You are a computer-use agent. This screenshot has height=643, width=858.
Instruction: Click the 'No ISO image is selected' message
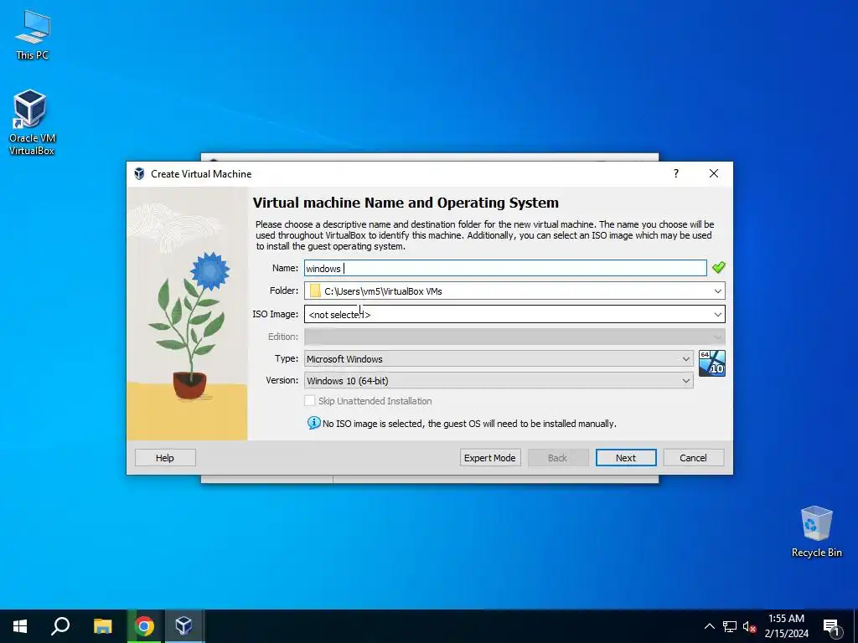[x=469, y=424]
